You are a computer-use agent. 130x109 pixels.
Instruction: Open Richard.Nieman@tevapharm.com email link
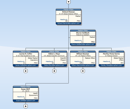click(x=68, y=23)
